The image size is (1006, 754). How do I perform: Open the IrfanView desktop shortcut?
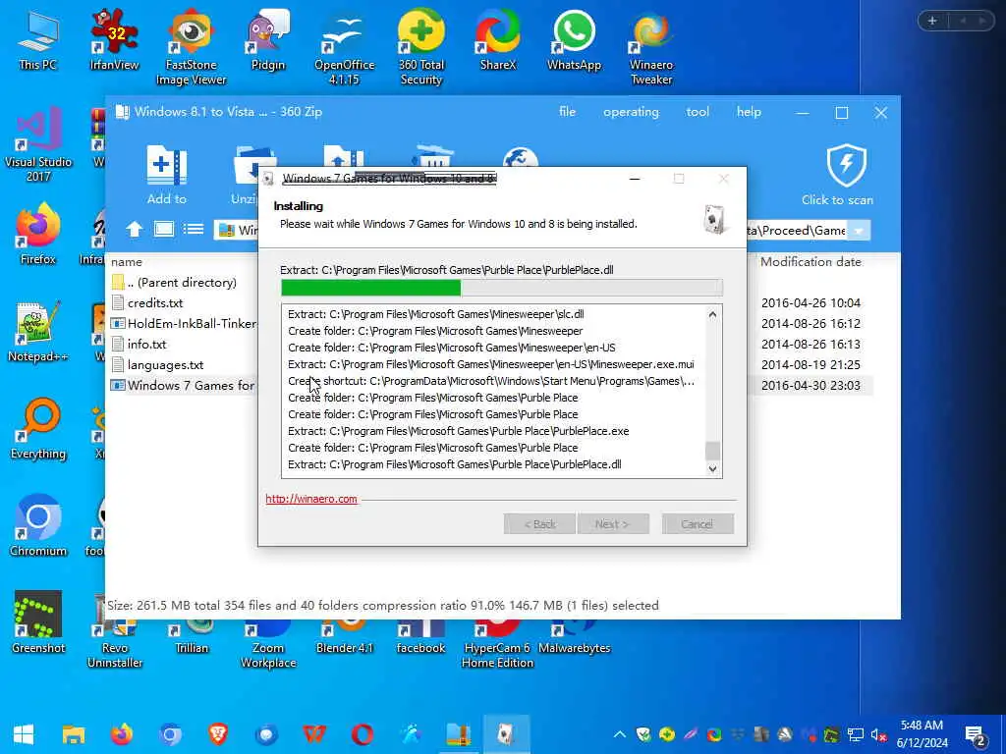click(x=114, y=39)
